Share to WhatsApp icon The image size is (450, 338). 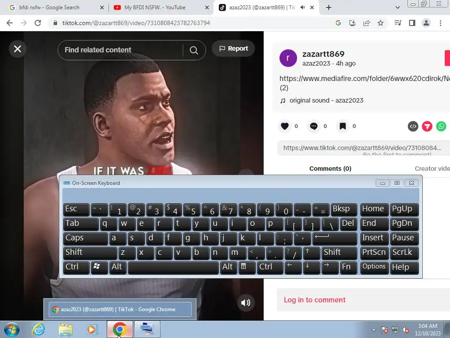tap(441, 126)
